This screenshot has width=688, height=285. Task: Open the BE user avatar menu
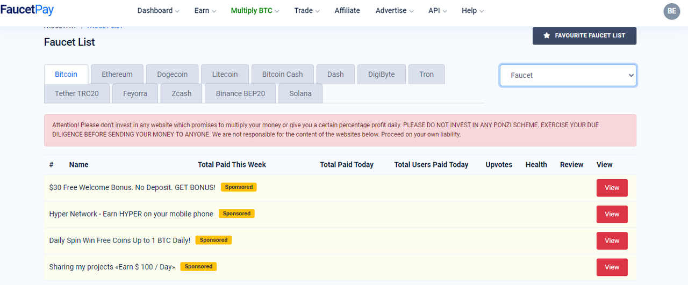click(672, 11)
